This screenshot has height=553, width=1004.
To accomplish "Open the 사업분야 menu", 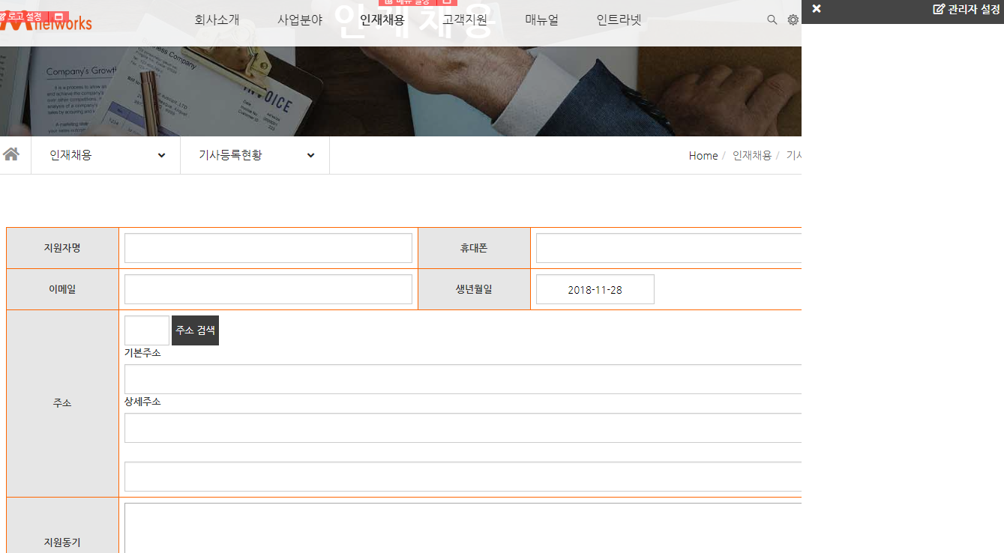I will pyautogui.click(x=300, y=20).
